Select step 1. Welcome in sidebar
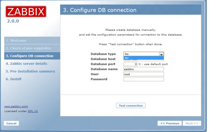 coord(32,40)
